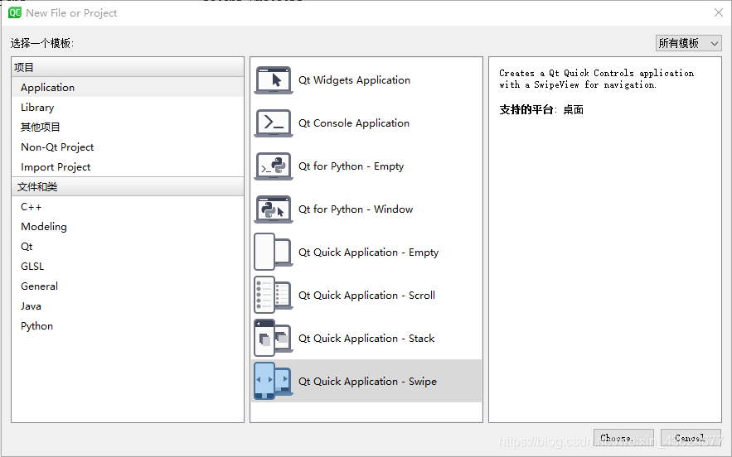Click the 项目 section header
The width and height of the screenshot is (732, 457).
128,67
